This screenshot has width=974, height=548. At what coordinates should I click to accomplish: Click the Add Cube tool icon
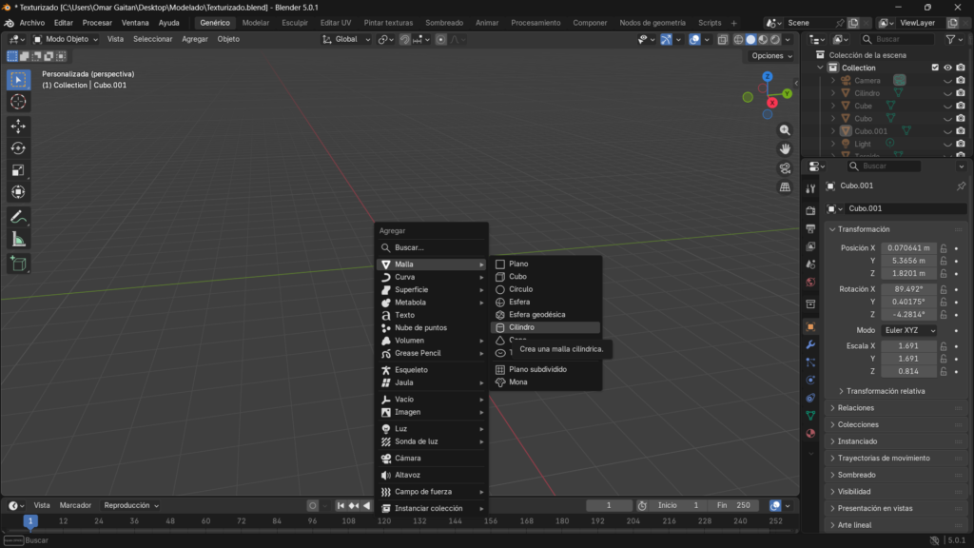[18, 264]
